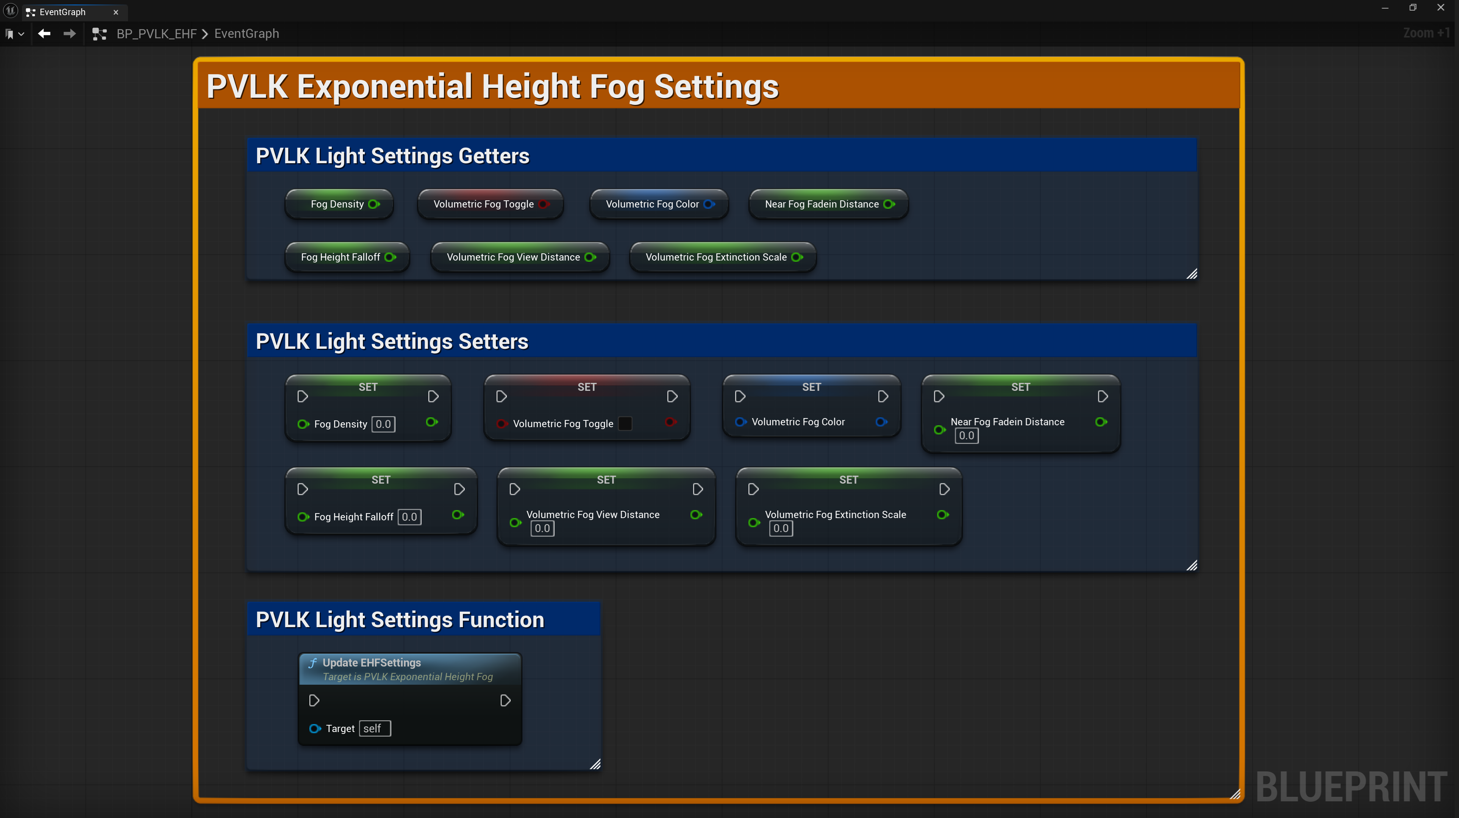The width and height of the screenshot is (1459, 818).
Task: Click the SET Fog Density output value pin
Action: 431,422
